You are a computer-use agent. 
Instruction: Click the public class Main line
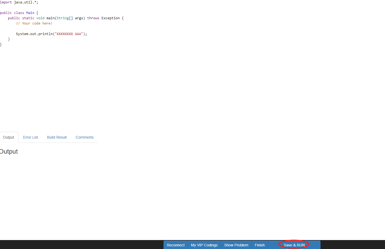[x=19, y=13]
